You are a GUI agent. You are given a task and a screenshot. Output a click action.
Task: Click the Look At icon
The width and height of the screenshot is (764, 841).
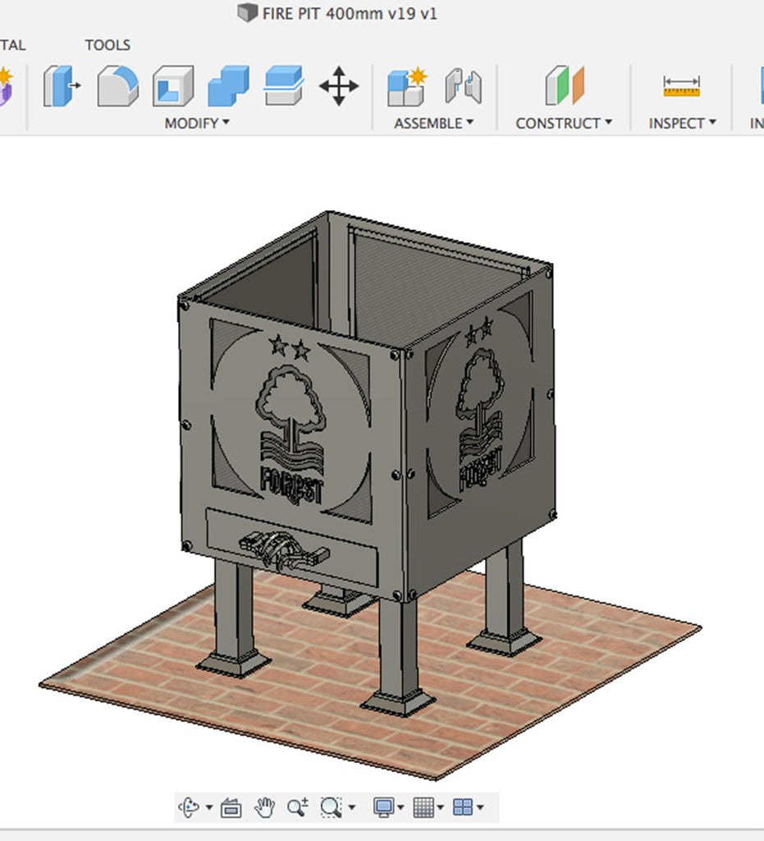[231, 807]
